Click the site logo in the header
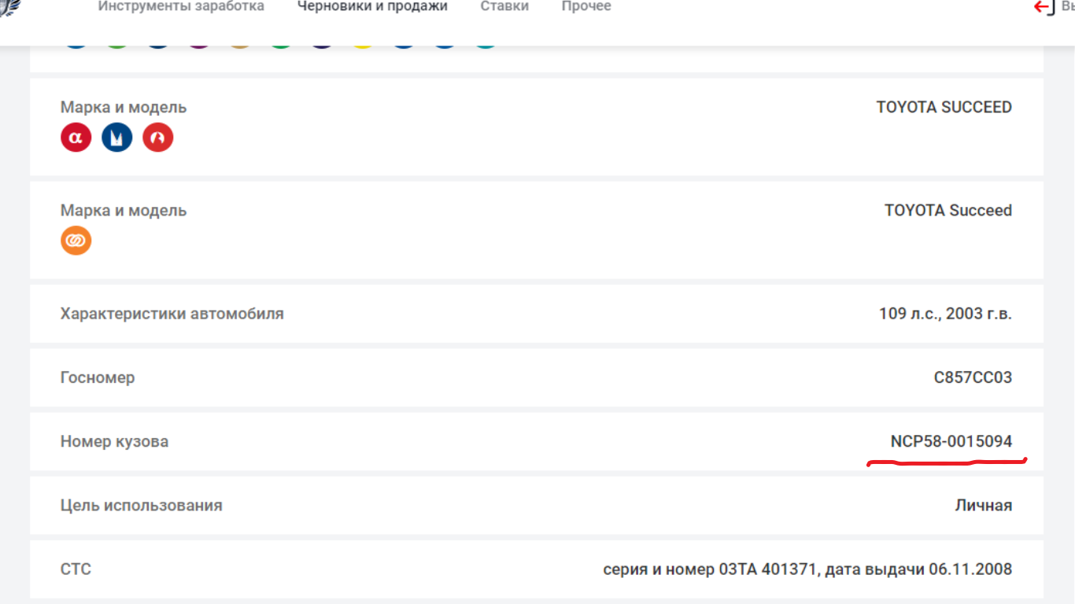1075x604 pixels. pos(9,8)
